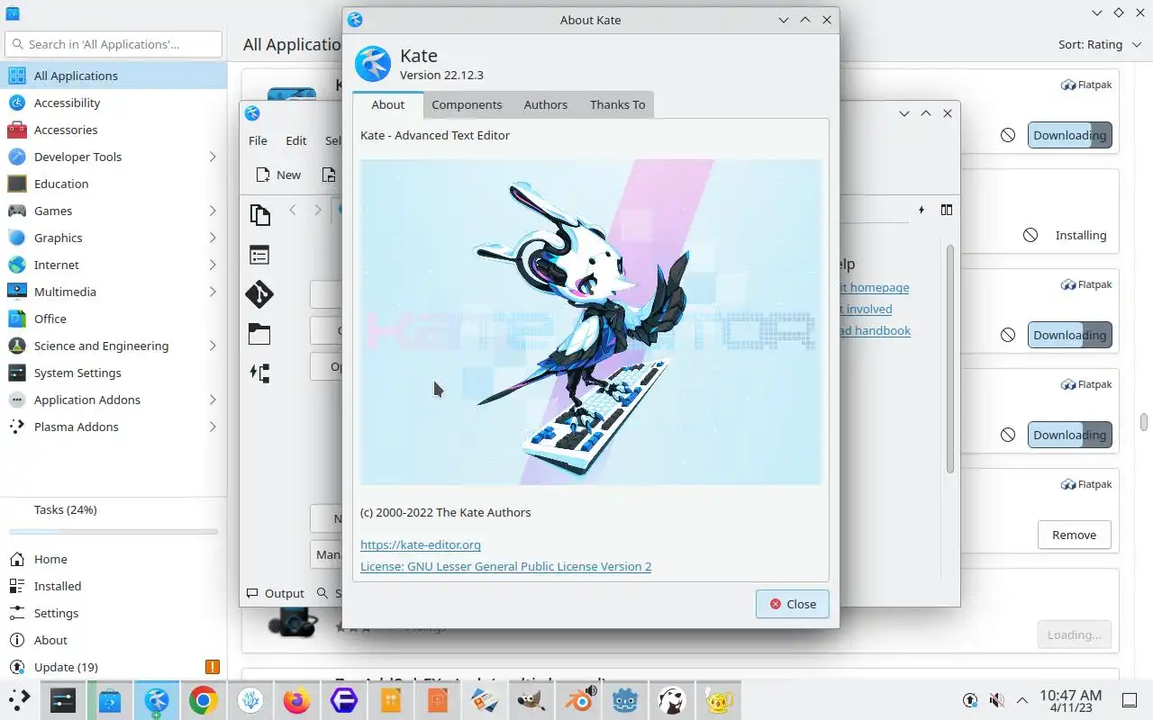This screenshot has height=720, width=1153.
Task: Switch to the About tab
Action: (x=388, y=104)
